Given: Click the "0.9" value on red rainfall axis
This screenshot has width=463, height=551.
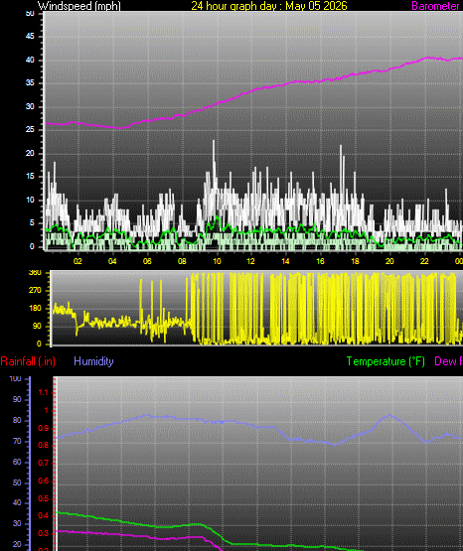Looking at the screenshot, I should click(44, 429).
